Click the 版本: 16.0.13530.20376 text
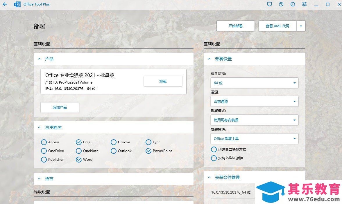The width and height of the screenshot is (342, 204). [70, 89]
